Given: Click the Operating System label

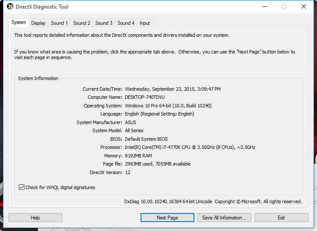Looking at the screenshot, I should coord(103,106).
